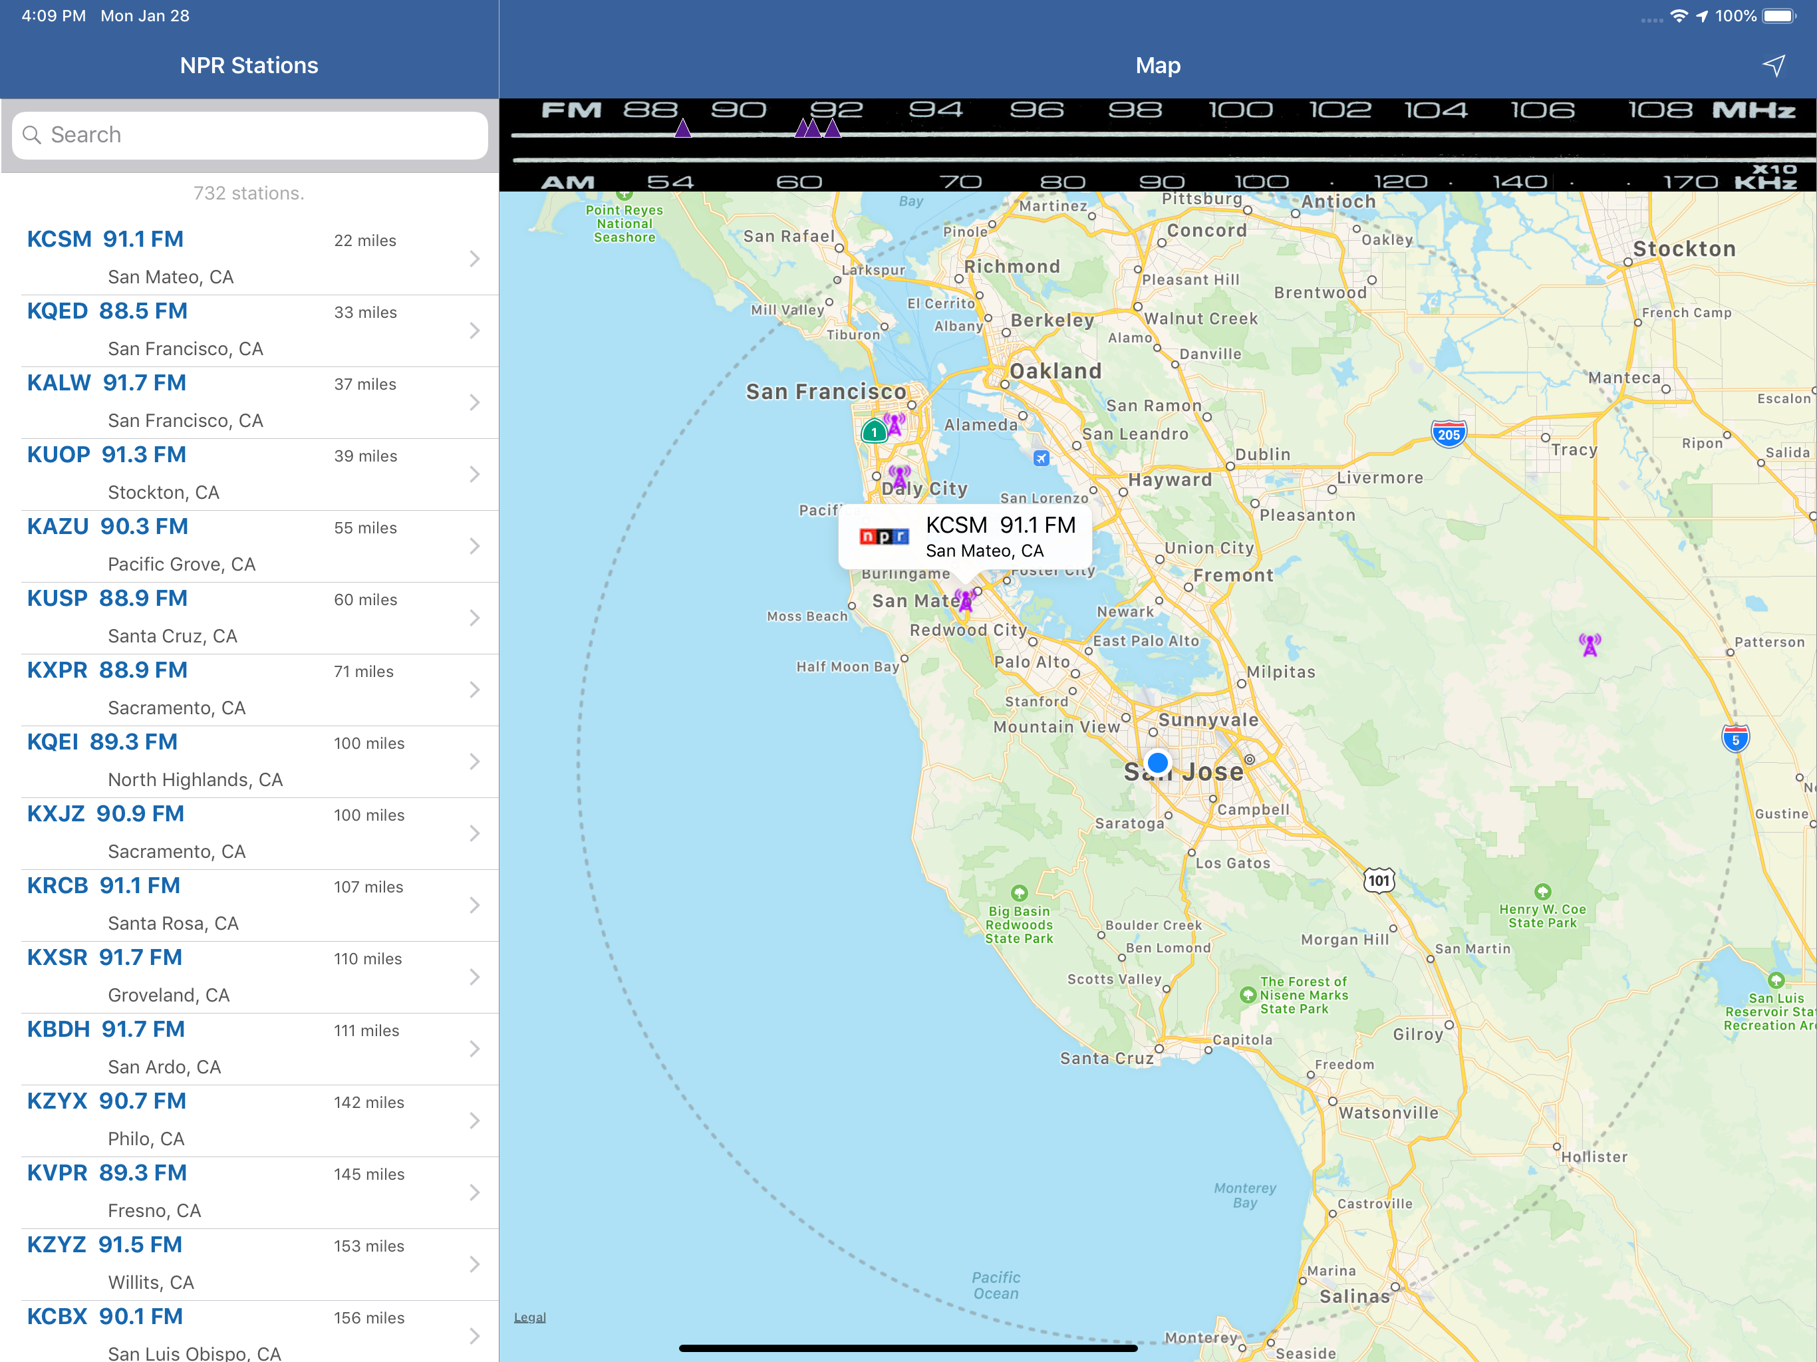
Task: Tap San Luis Reservoir park icon
Action: coord(1776,980)
